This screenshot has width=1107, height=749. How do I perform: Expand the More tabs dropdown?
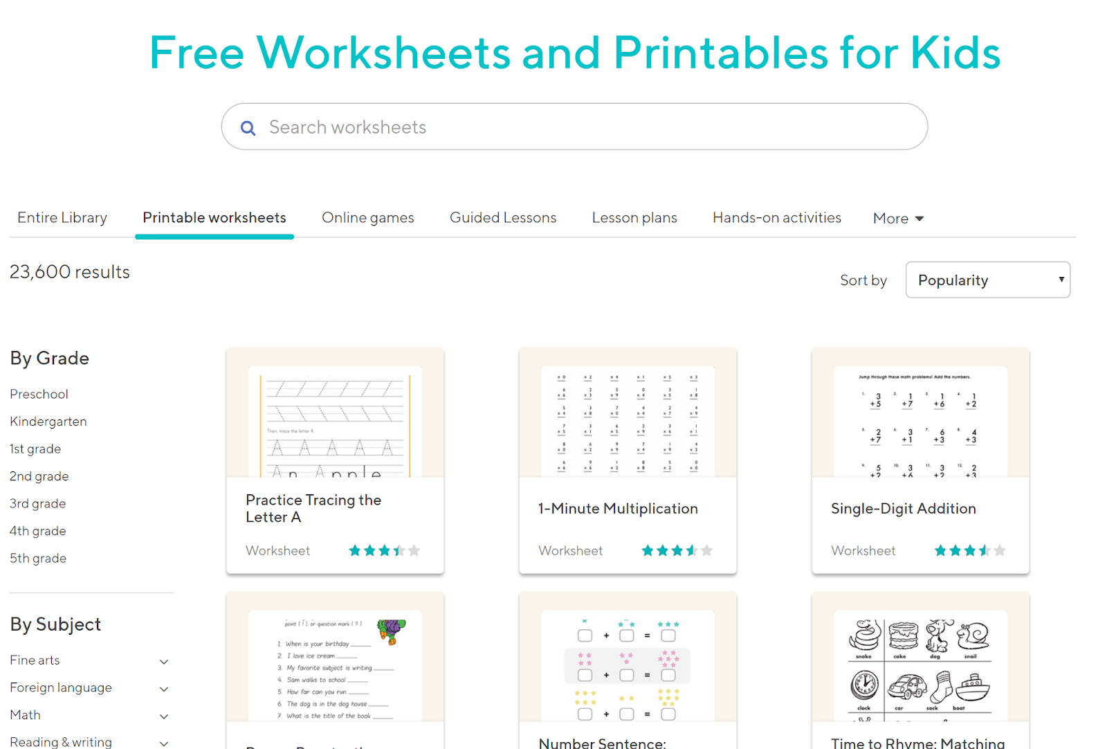pos(898,219)
